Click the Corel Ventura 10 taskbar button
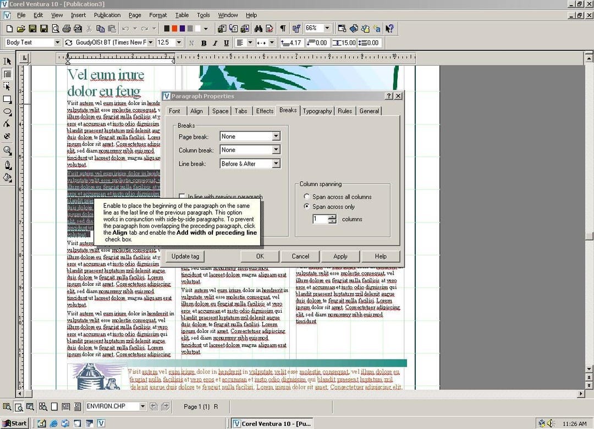The height and width of the screenshot is (429, 594). pyautogui.click(x=272, y=423)
